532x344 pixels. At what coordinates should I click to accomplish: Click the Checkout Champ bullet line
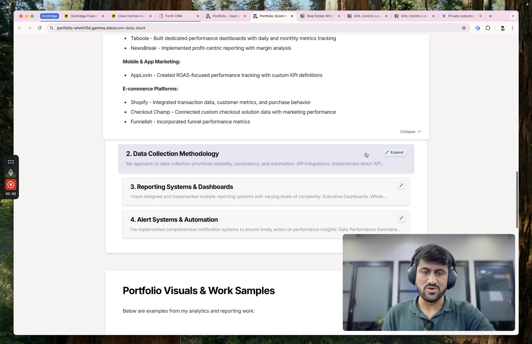[x=233, y=112]
